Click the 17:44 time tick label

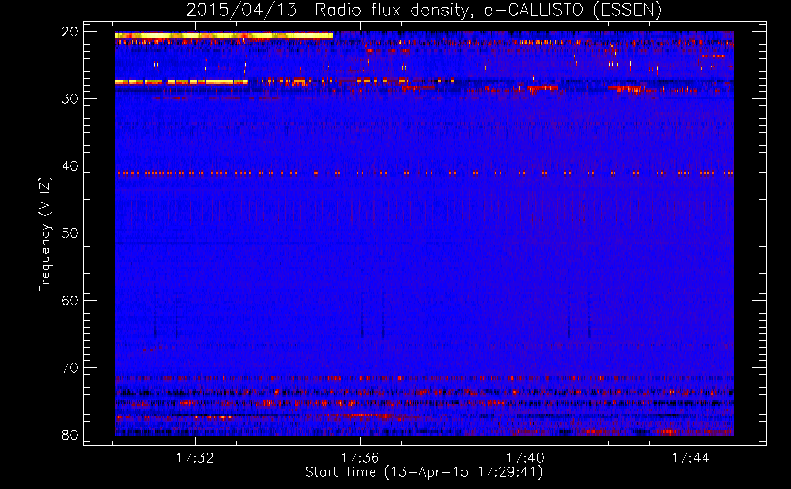coord(691,458)
